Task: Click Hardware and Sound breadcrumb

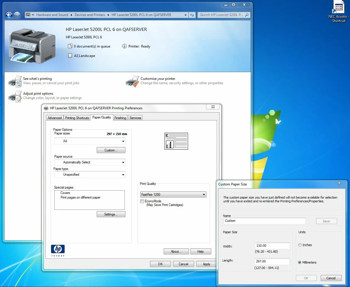Action: [52, 15]
